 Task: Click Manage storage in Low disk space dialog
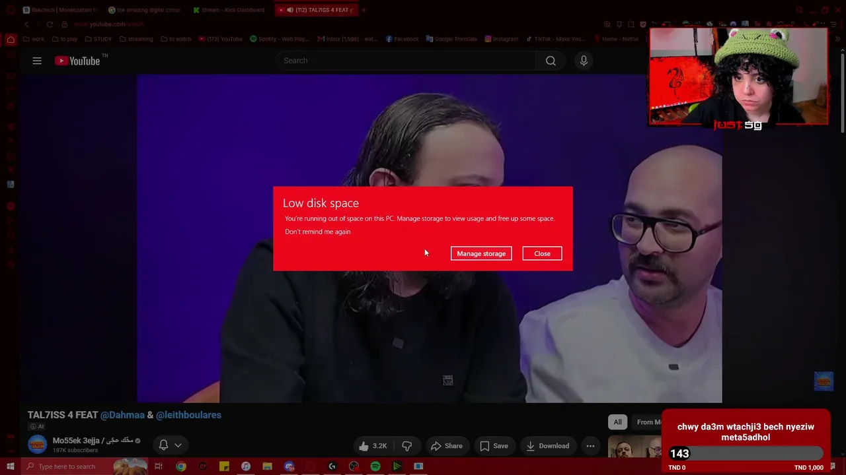pyautogui.click(x=481, y=253)
